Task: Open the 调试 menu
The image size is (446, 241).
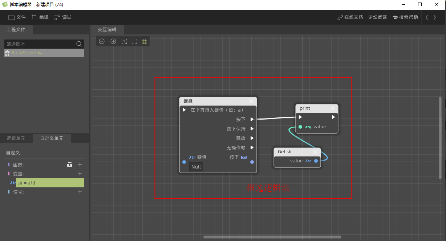Action: 63,17
